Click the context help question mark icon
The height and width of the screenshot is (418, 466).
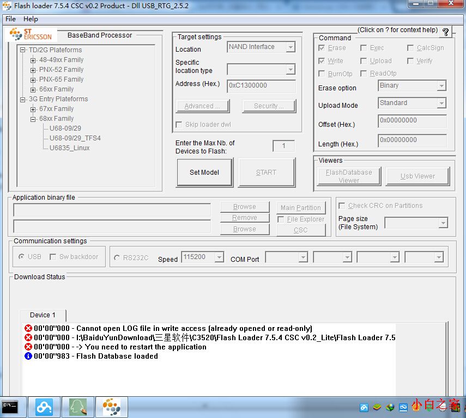[445, 32]
